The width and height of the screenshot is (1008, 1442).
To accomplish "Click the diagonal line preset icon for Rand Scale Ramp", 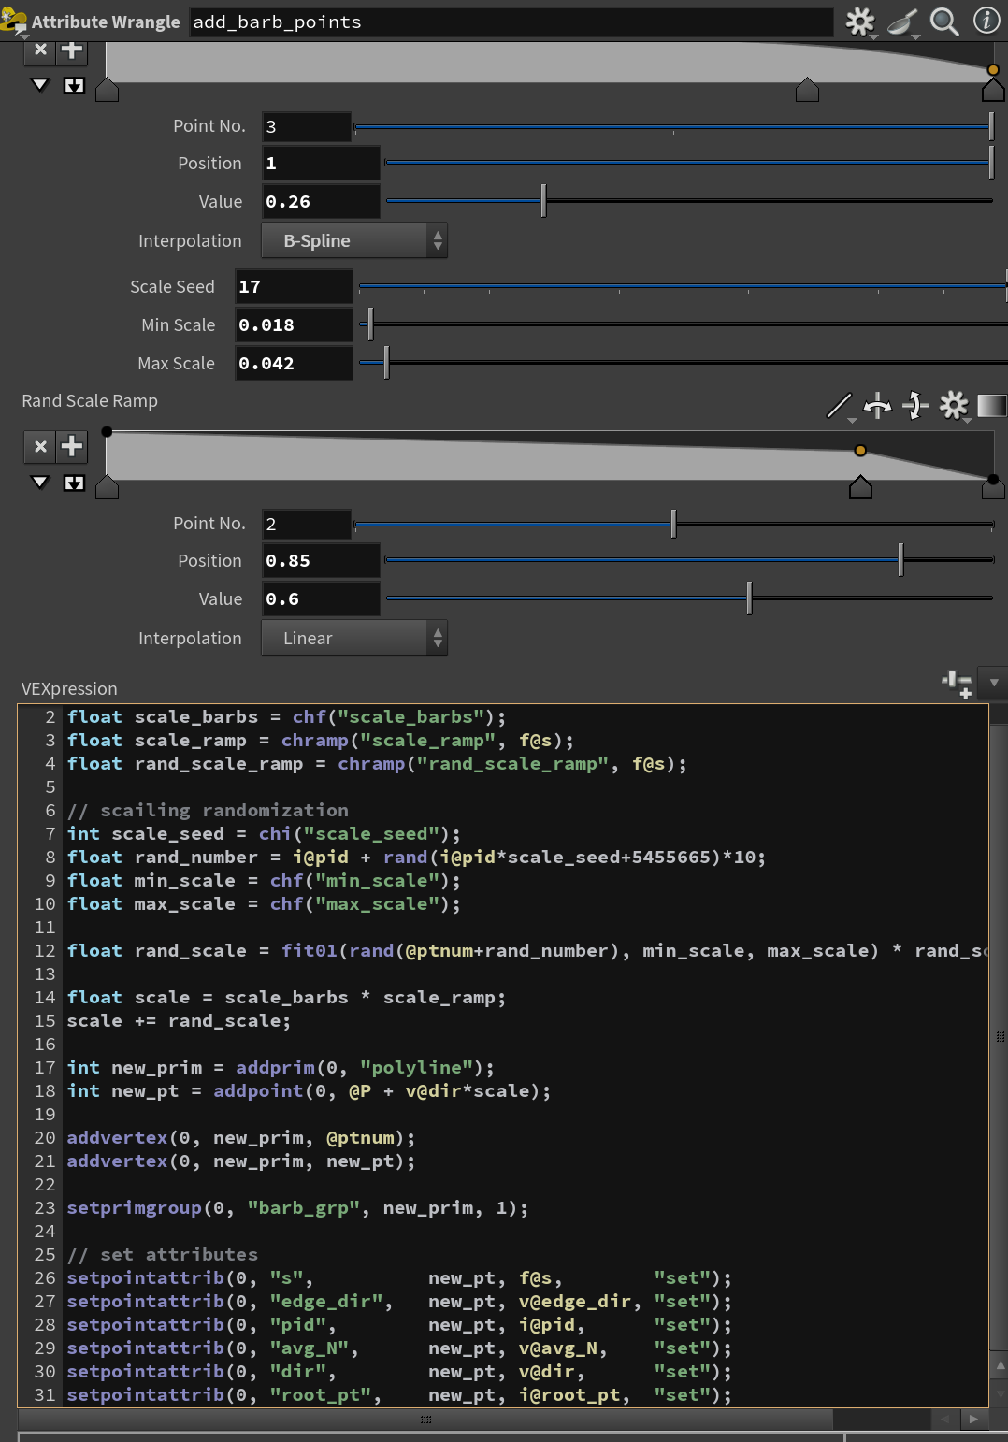I will tap(840, 405).
